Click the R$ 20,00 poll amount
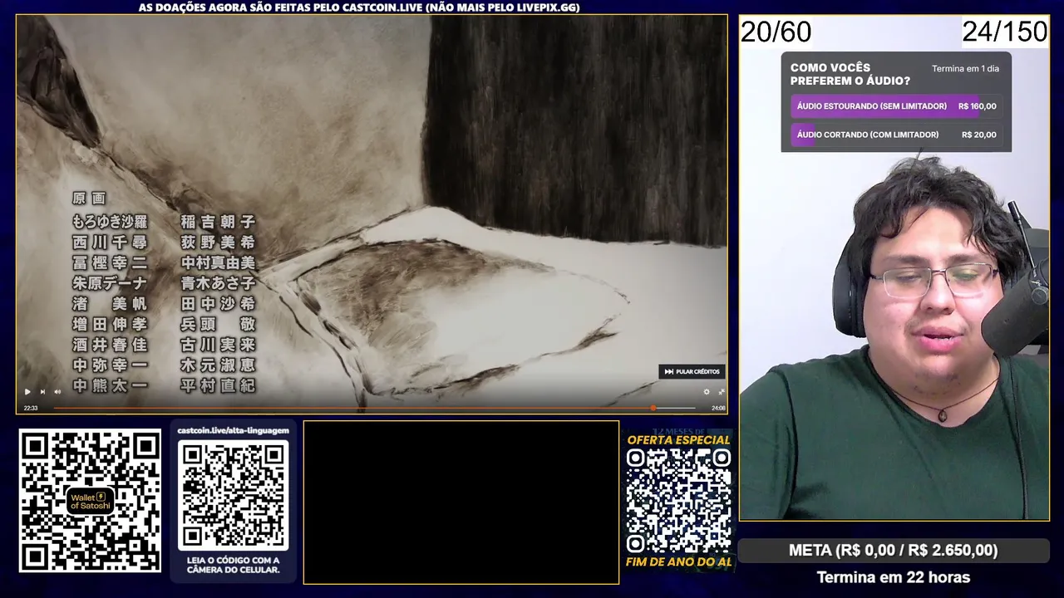This screenshot has height=598, width=1064. [x=979, y=135]
